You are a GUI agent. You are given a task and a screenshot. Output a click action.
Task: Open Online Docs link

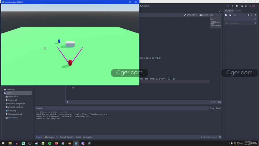click(x=191, y=15)
